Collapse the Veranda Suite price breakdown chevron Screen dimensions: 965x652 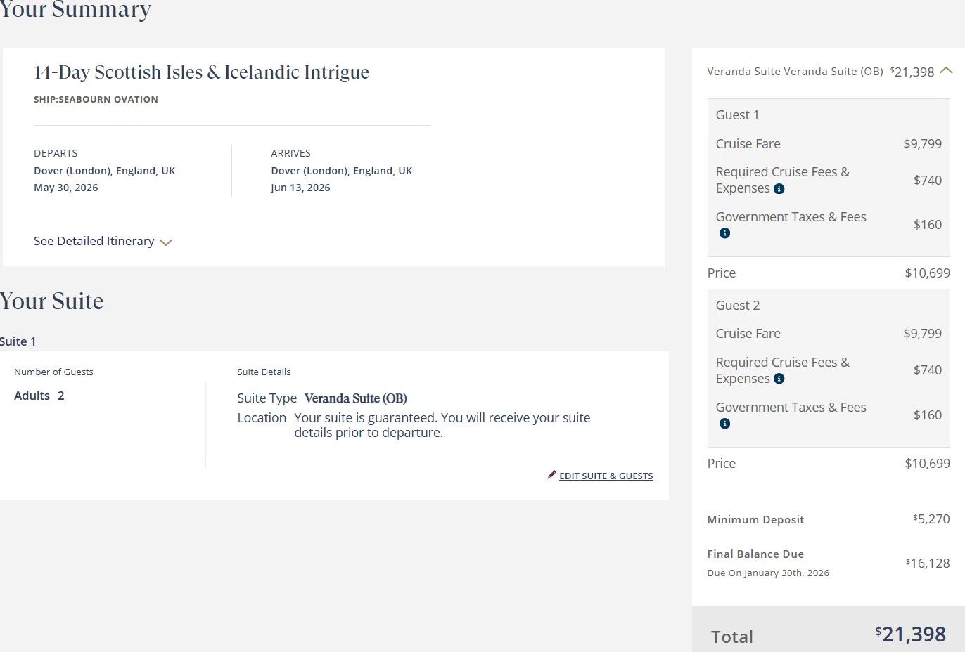pyautogui.click(x=946, y=71)
